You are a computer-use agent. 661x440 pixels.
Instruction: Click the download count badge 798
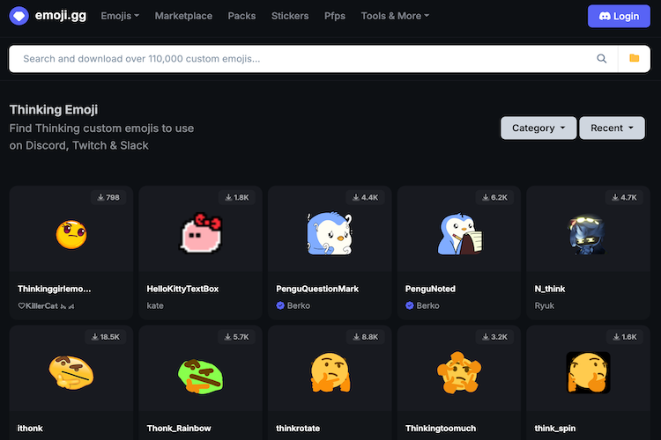point(108,197)
